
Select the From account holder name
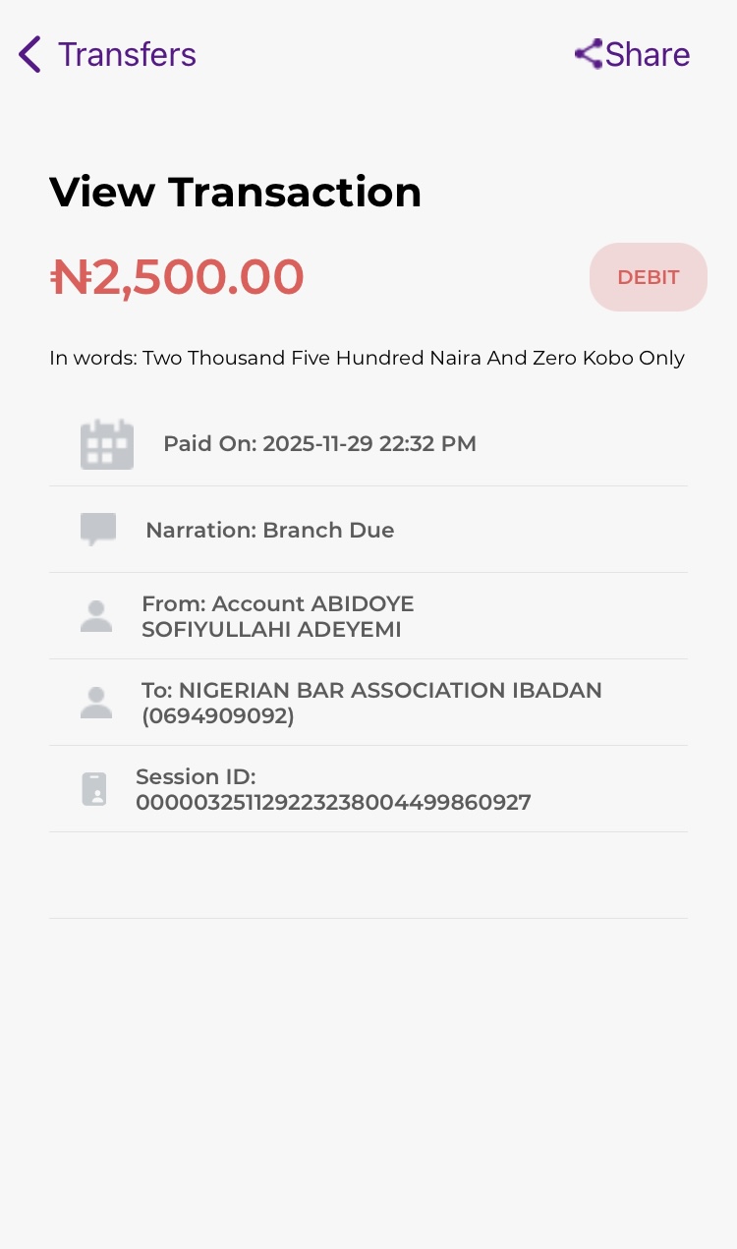pyautogui.click(x=277, y=616)
